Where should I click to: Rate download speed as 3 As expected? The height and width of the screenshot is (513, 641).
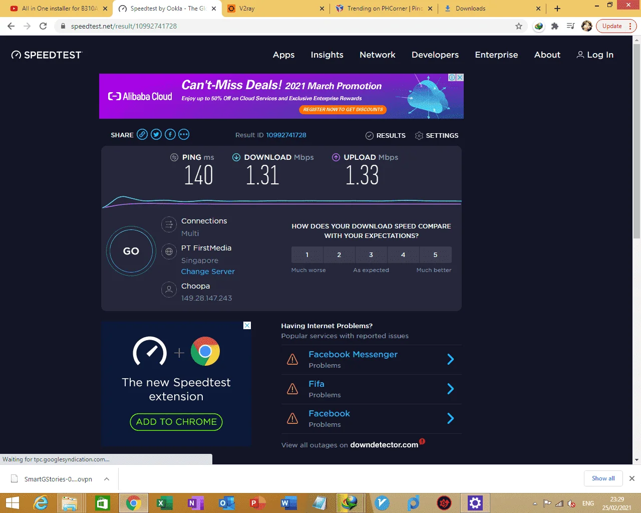(371, 254)
